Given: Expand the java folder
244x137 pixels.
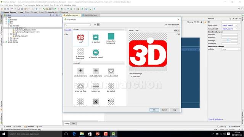Looking at the screenshot, I should coord(6,22).
